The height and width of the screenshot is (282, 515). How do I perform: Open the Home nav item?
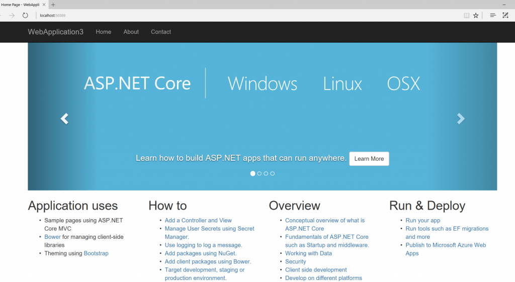tap(104, 32)
